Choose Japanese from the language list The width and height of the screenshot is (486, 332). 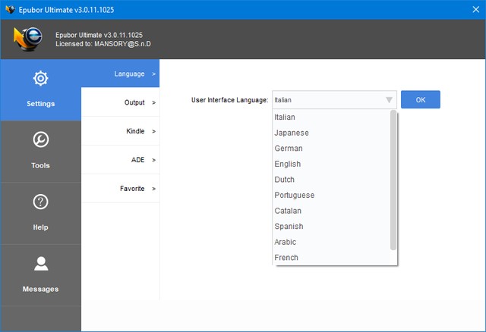point(292,133)
